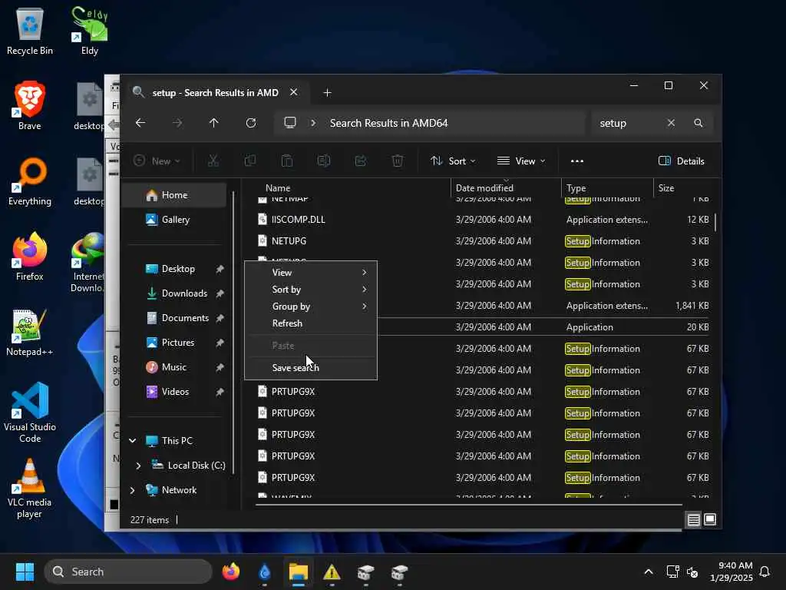Switch to details list view icon
The width and height of the screenshot is (786, 590).
(693, 520)
